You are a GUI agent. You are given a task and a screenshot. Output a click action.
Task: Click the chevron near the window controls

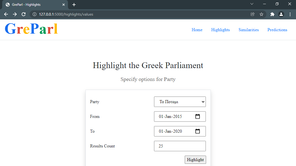coord(252,4)
